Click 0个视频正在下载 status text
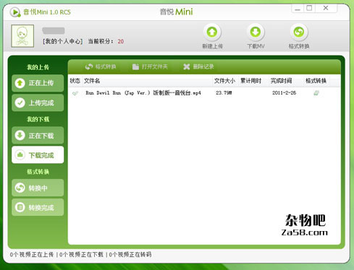Image resolution: width=354 pixels, height=270 pixels. pos(81,255)
